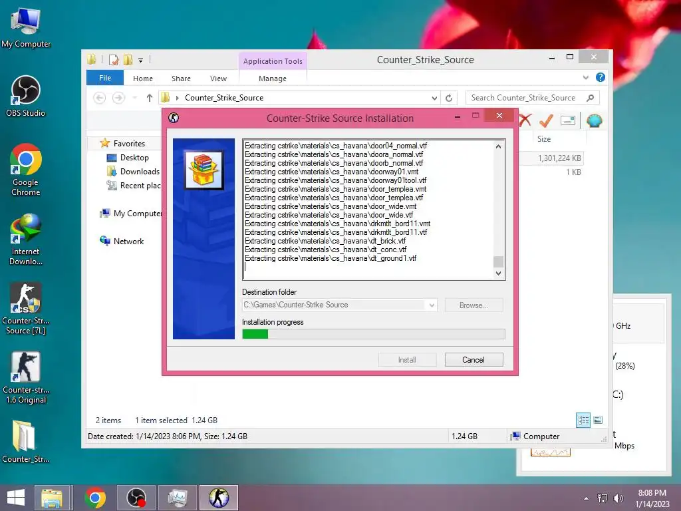Viewport: 681px width, 511px height.
Task: Click the installer title bar icon
Action: (x=174, y=118)
